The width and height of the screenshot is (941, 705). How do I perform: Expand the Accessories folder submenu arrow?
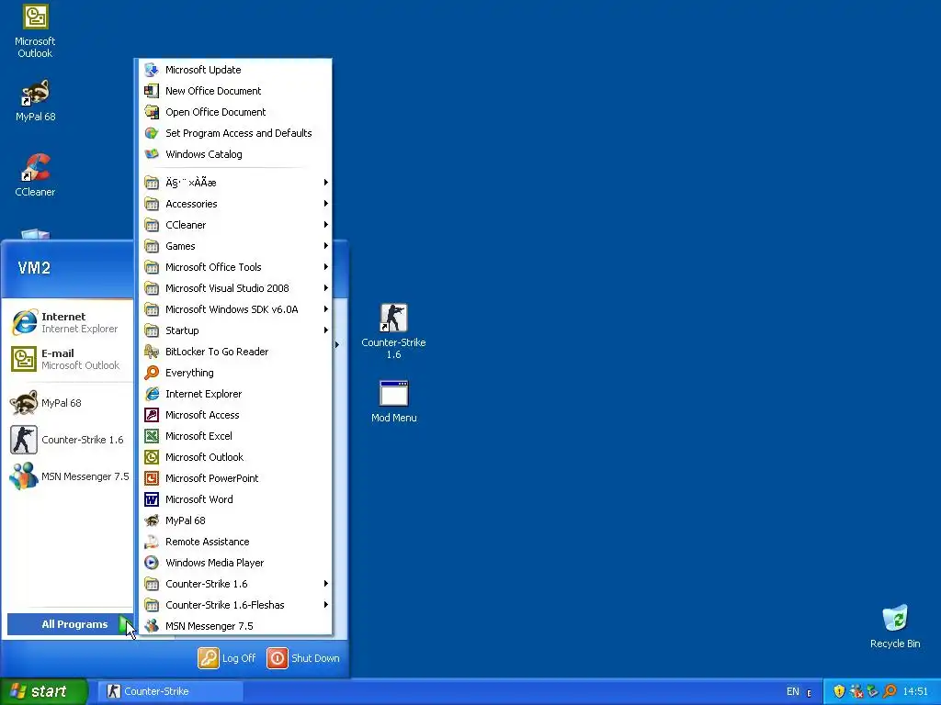[x=326, y=204]
